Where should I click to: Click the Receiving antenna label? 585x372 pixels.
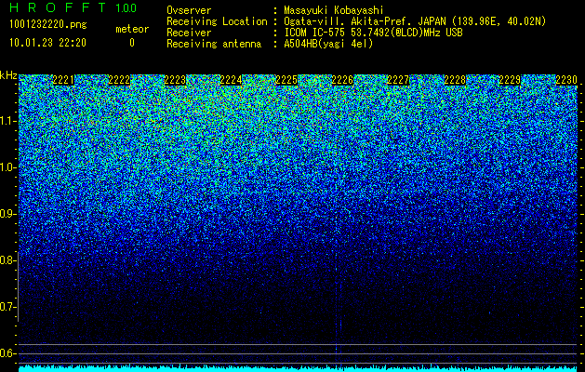coord(214,44)
